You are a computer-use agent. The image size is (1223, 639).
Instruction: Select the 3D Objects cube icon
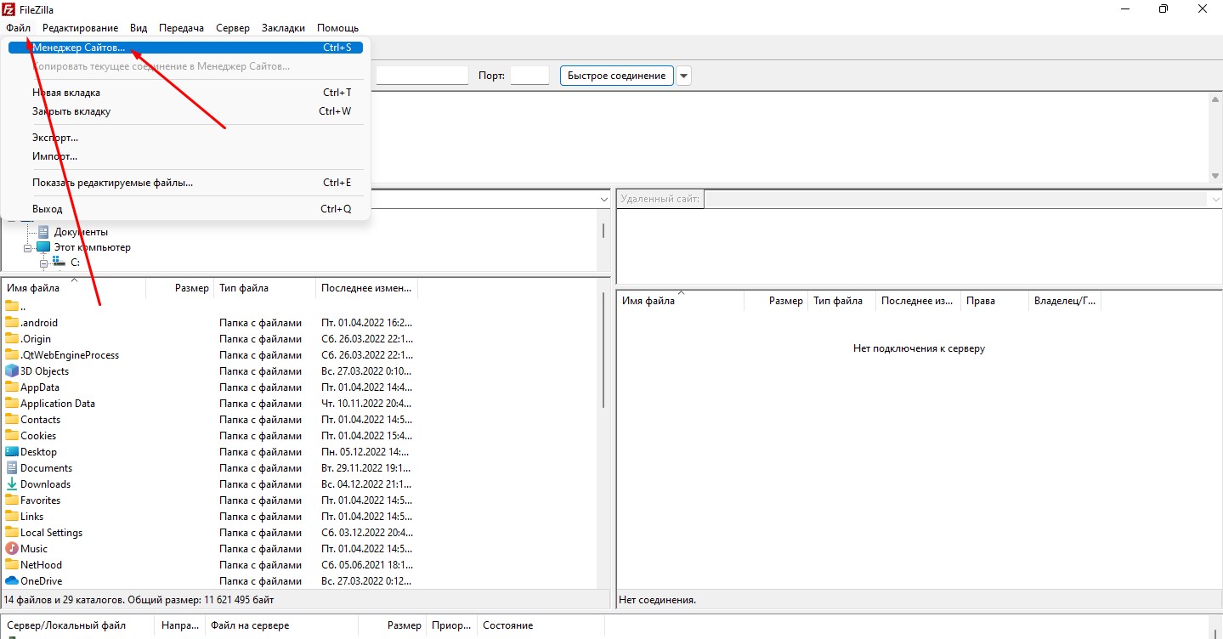tap(12, 371)
